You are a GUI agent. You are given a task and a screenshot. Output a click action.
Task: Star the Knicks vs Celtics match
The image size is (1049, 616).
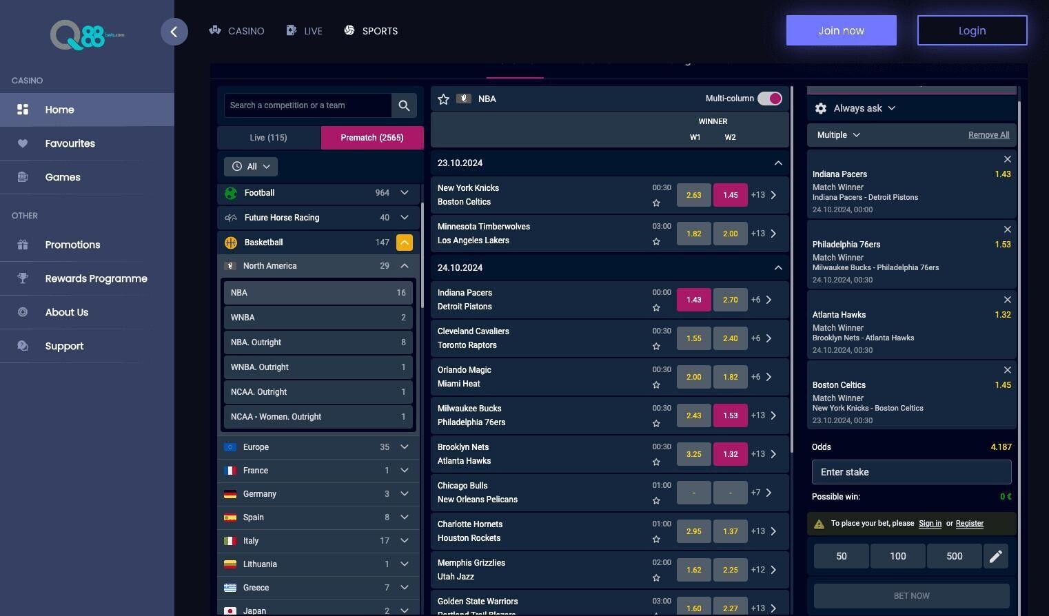(656, 203)
